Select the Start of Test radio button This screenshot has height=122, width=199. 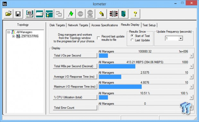coord(132,36)
